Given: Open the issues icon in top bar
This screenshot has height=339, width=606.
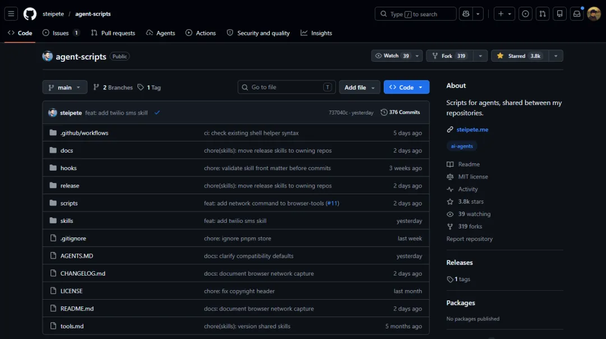Looking at the screenshot, I should point(525,14).
